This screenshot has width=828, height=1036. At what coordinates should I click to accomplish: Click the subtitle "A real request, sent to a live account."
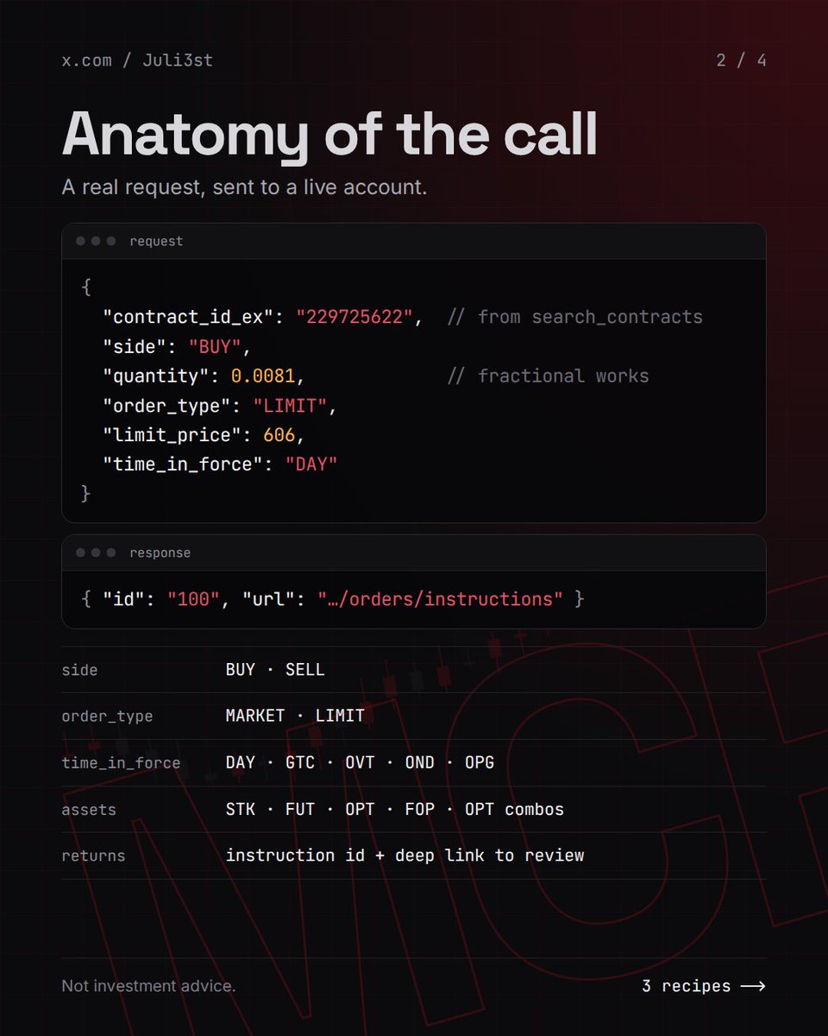click(244, 186)
